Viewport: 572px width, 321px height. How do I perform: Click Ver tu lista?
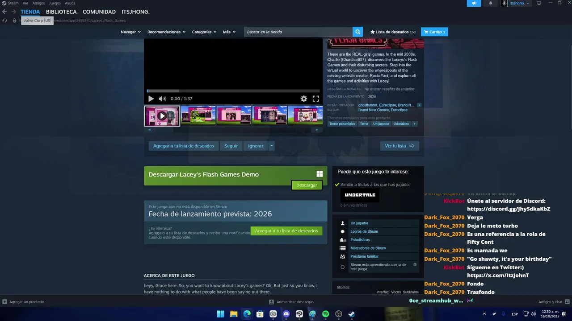click(400, 146)
